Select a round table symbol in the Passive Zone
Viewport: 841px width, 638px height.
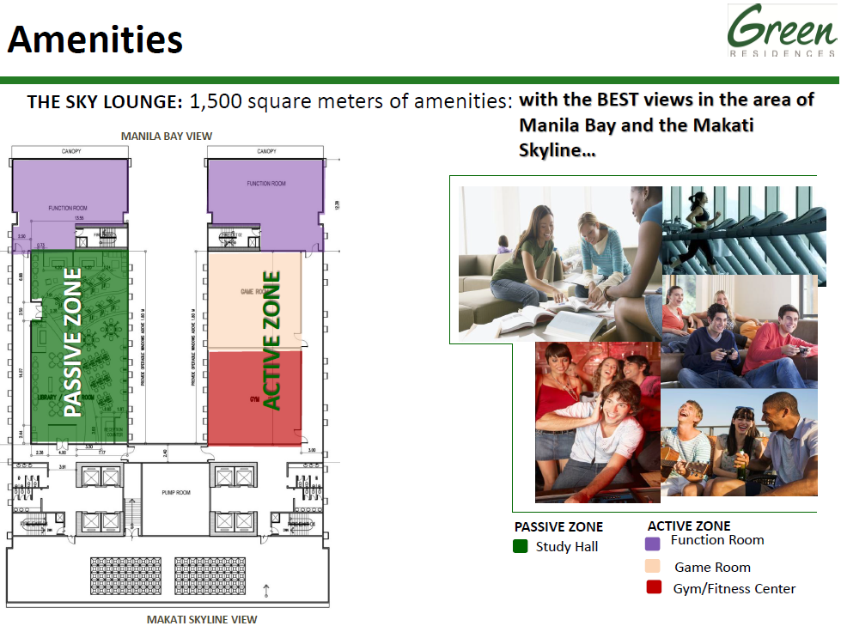point(110,327)
